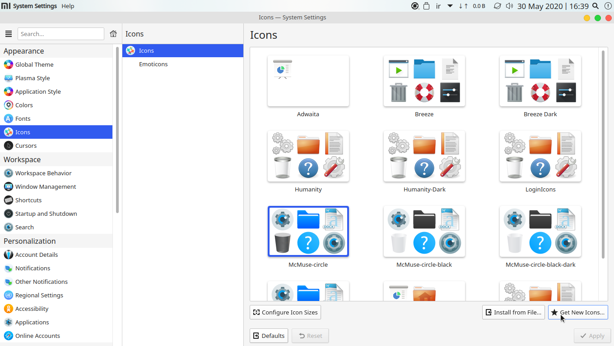The height and width of the screenshot is (346, 614).
Task: Select the Humanity icon theme thumbnail
Action: pos(308,156)
